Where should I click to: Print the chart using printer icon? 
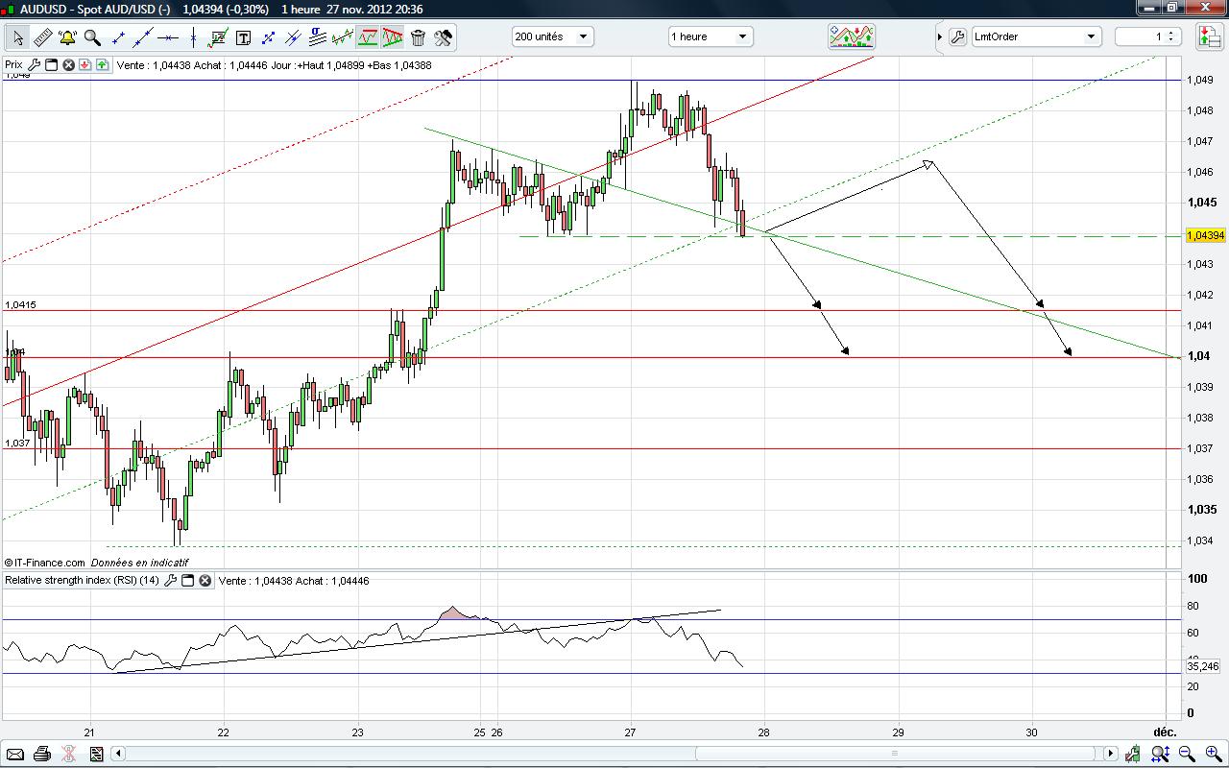click(x=41, y=754)
